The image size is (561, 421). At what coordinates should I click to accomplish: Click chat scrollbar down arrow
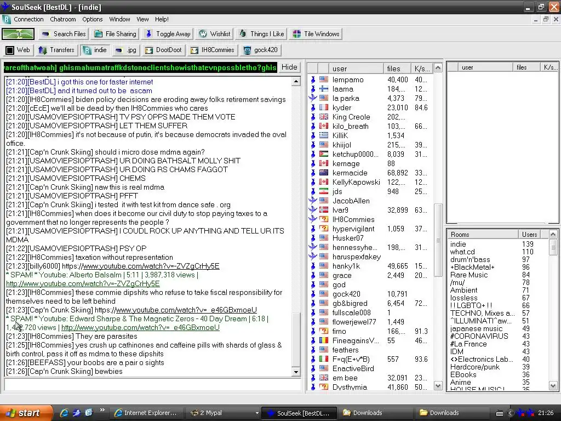point(296,372)
